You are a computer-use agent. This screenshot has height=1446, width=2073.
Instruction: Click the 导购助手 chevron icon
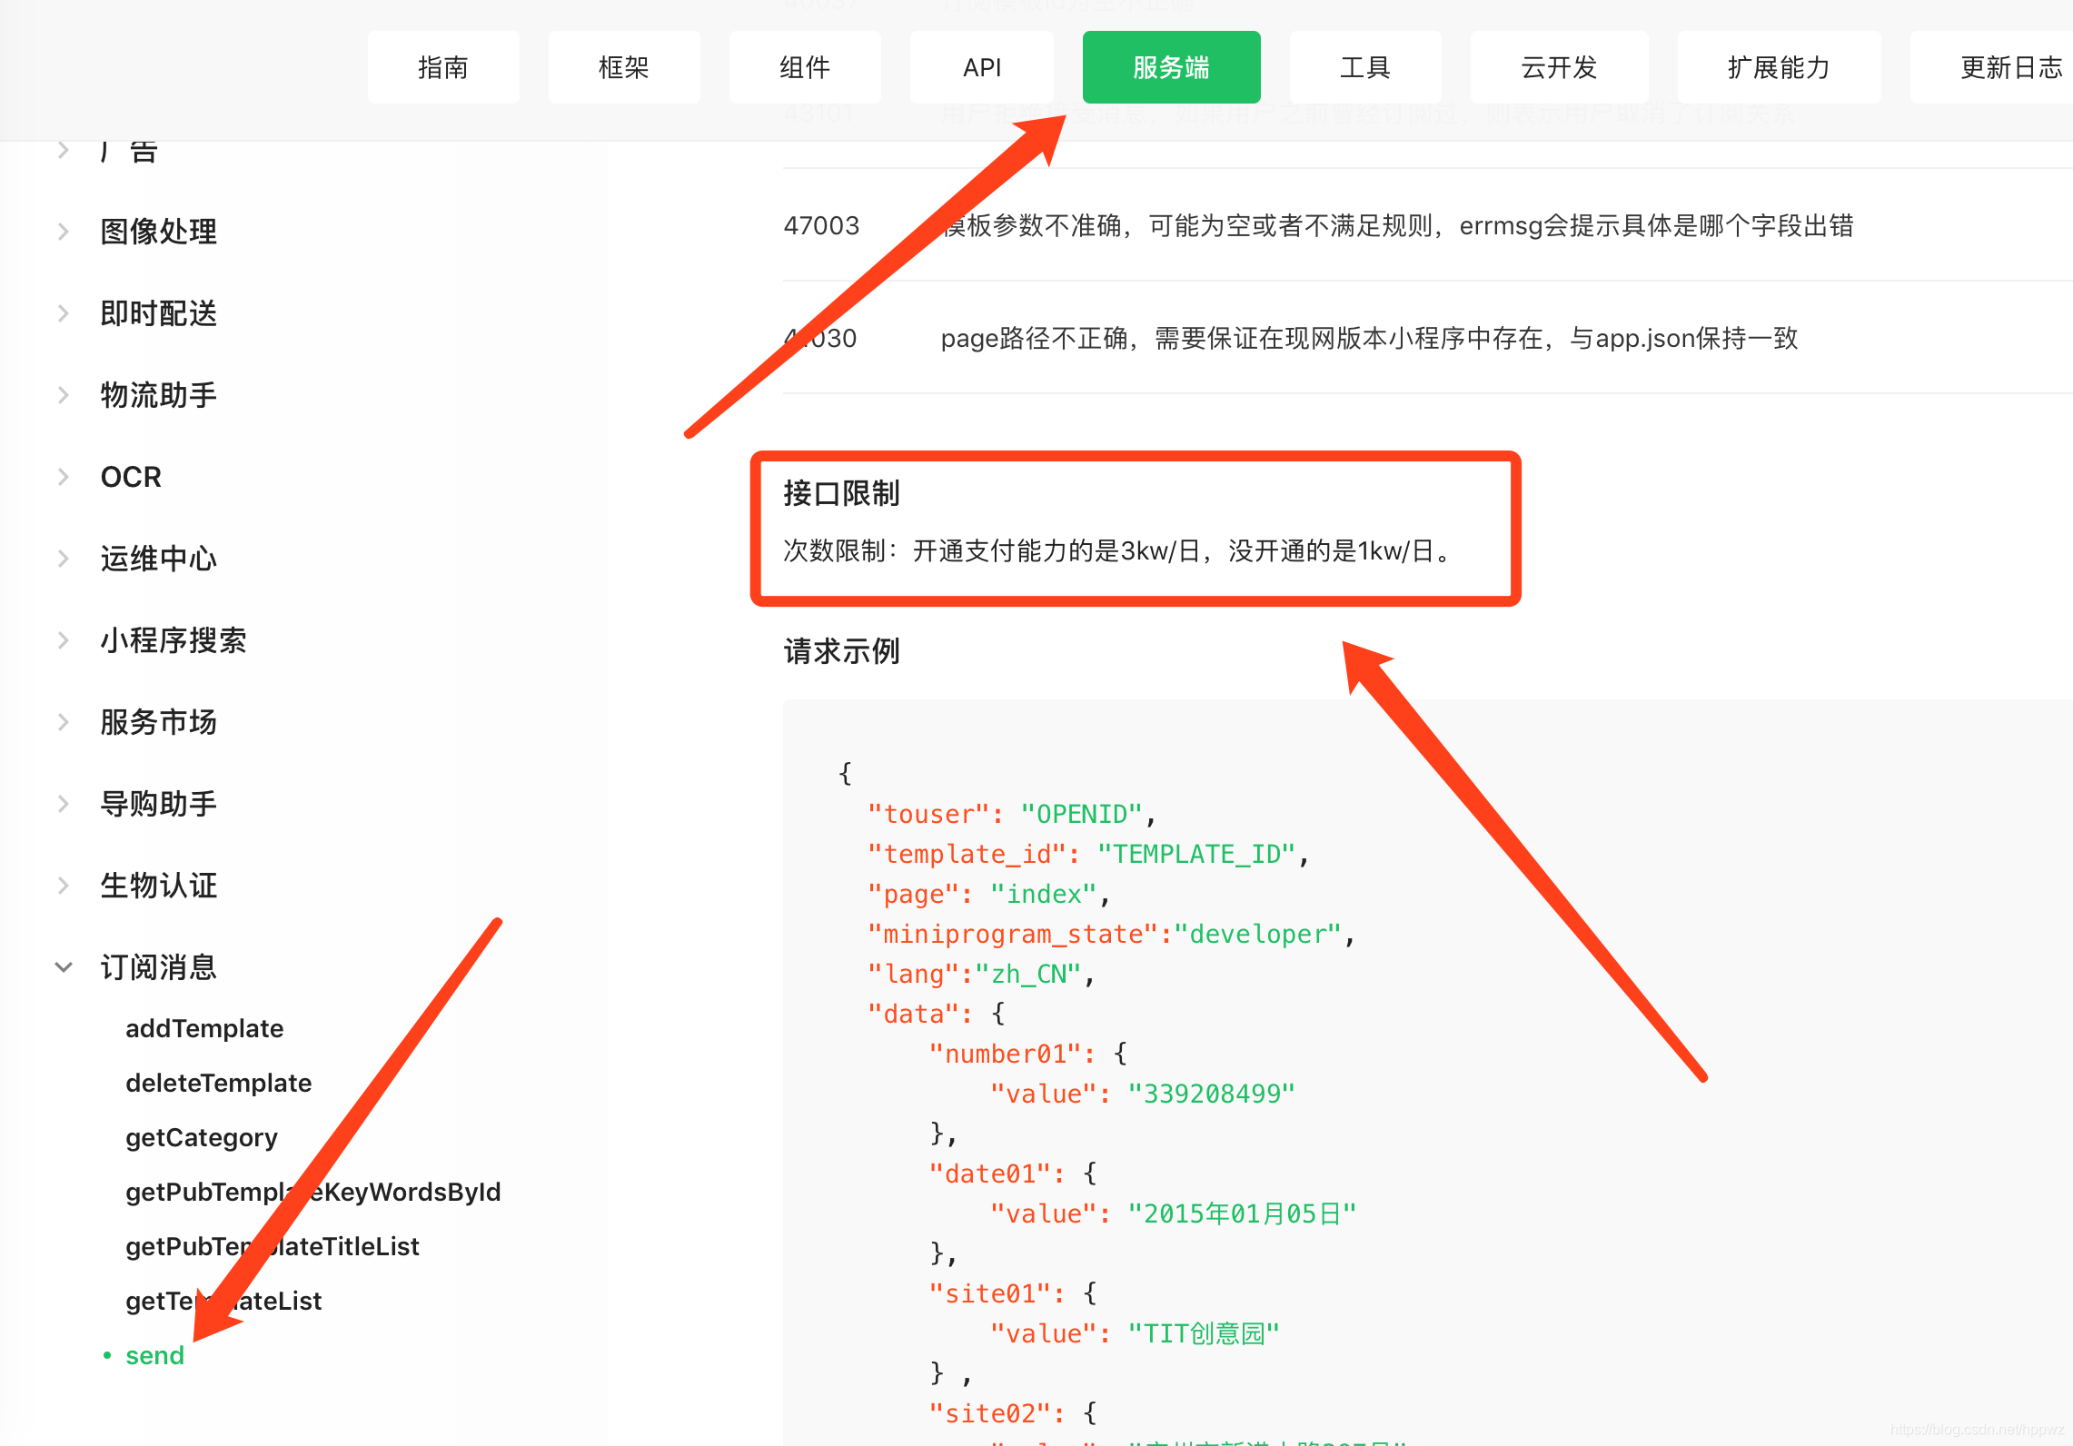point(63,804)
